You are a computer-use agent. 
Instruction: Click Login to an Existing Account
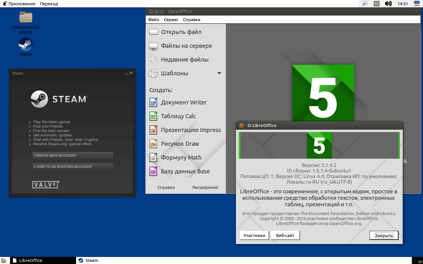[73, 167]
